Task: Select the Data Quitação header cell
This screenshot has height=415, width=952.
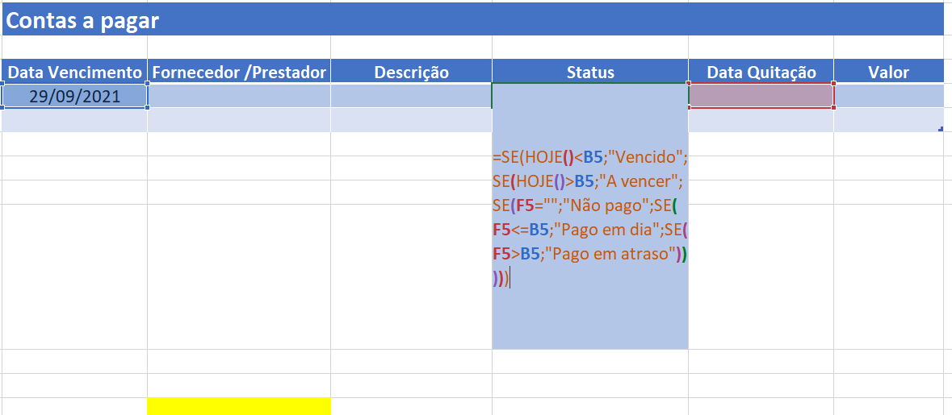Action: click(761, 72)
